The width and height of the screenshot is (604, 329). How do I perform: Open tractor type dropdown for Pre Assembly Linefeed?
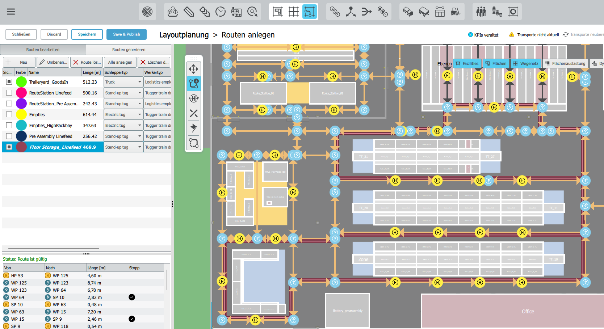tap(123, 136)
